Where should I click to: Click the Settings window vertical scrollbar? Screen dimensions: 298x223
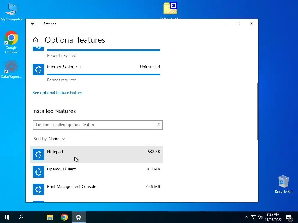[258, 111]
